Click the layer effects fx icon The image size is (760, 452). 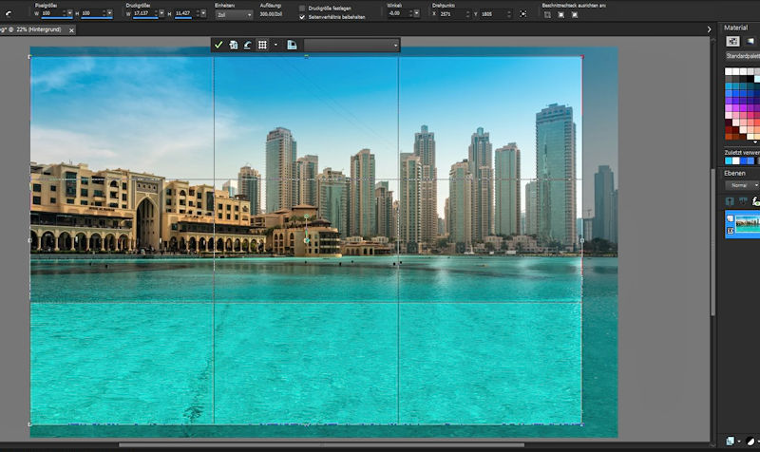(755, 201)
